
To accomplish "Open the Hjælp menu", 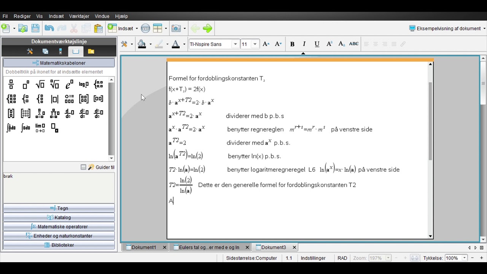I will point(121,16).
